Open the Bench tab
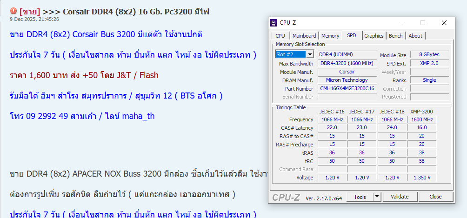 point(395,36)
